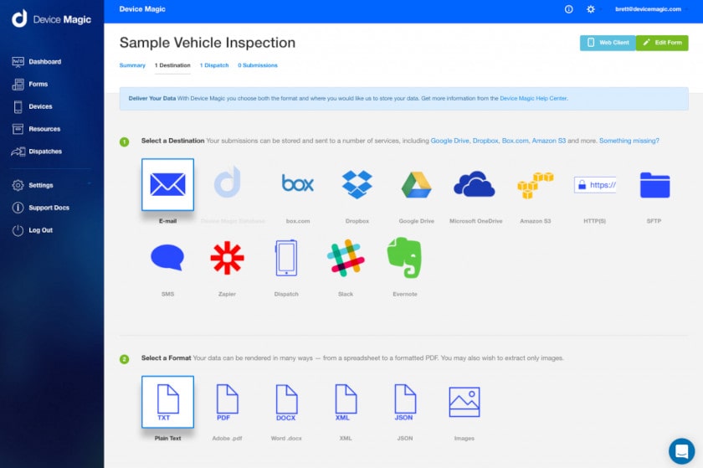Viewport: 703px width, 468px height.
Task: Select the Device Magic Database destination
Action: pos(228,183)
